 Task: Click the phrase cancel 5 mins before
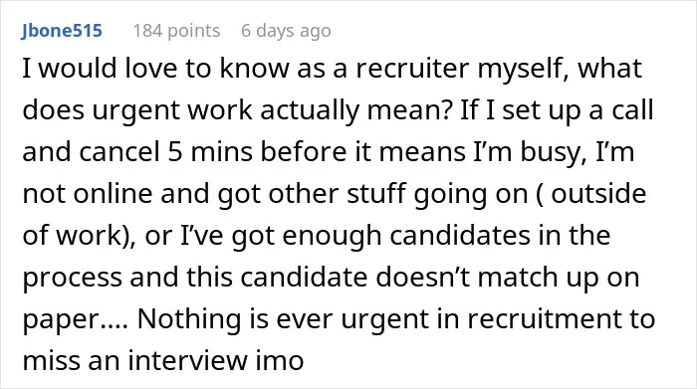(x=213, y=152)
